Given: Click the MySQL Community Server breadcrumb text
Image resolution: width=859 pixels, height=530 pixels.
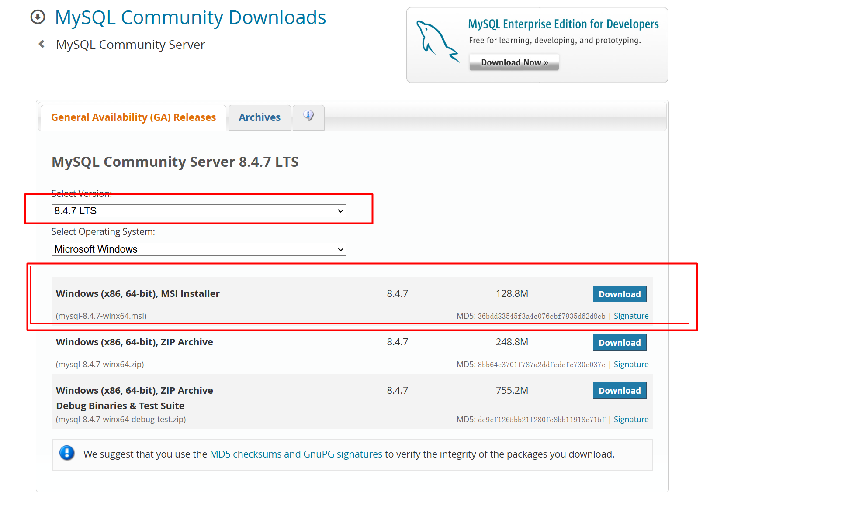Looking at the screenshot, I should (x=130, y=45).
